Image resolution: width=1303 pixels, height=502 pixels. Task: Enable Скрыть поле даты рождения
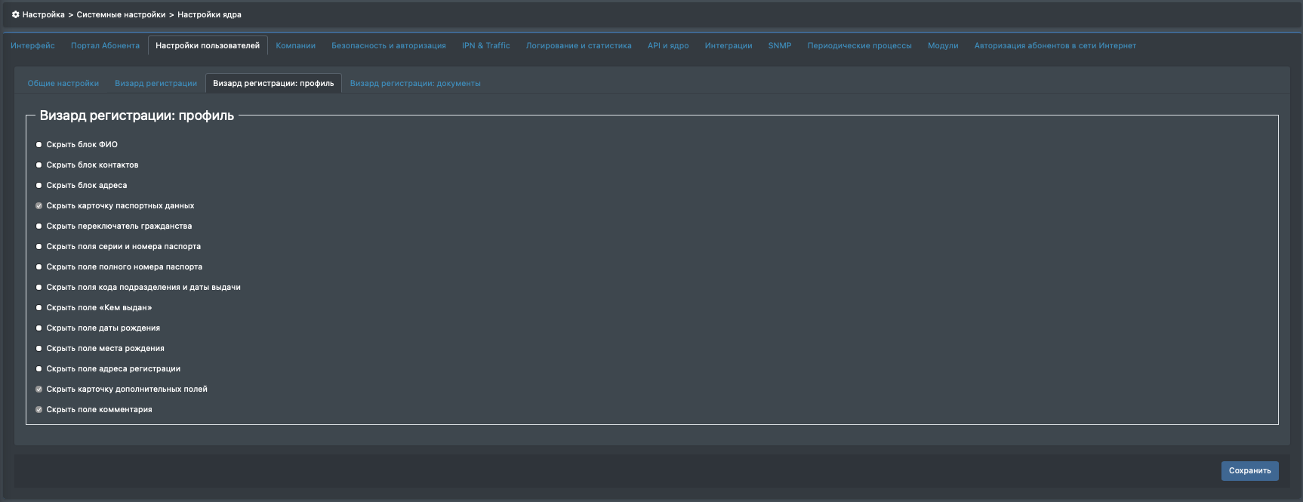click(x=39, y=328)
